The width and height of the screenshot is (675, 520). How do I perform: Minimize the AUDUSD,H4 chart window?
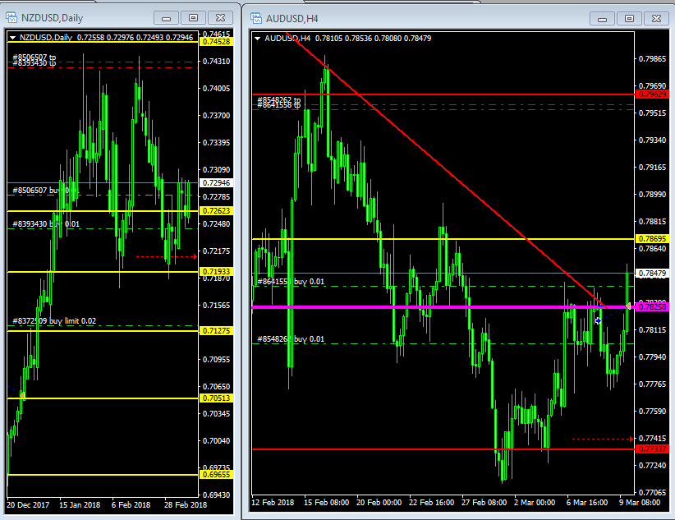[602, 19]
